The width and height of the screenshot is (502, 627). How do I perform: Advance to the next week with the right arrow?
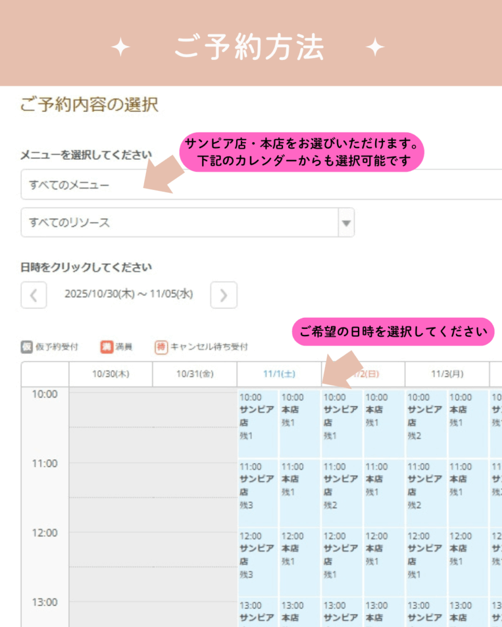(x=223, y=295)
